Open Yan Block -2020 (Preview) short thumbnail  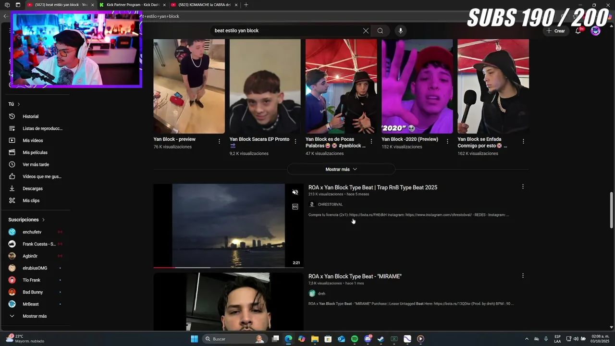[417, 86]
